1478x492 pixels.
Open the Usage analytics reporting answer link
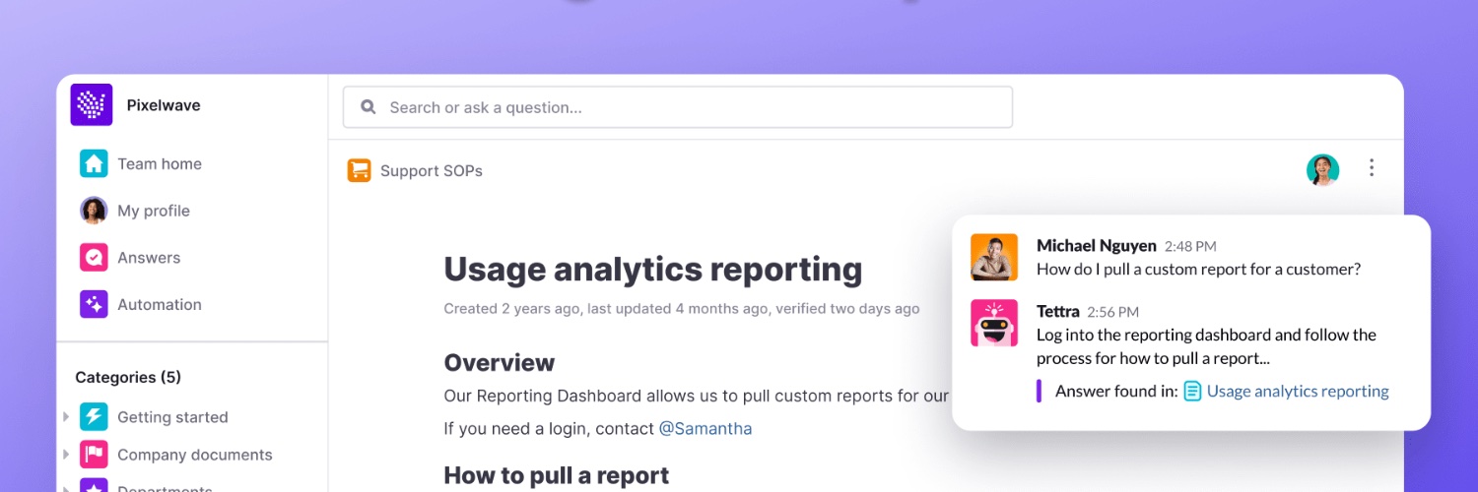[x=1298, y=392]
